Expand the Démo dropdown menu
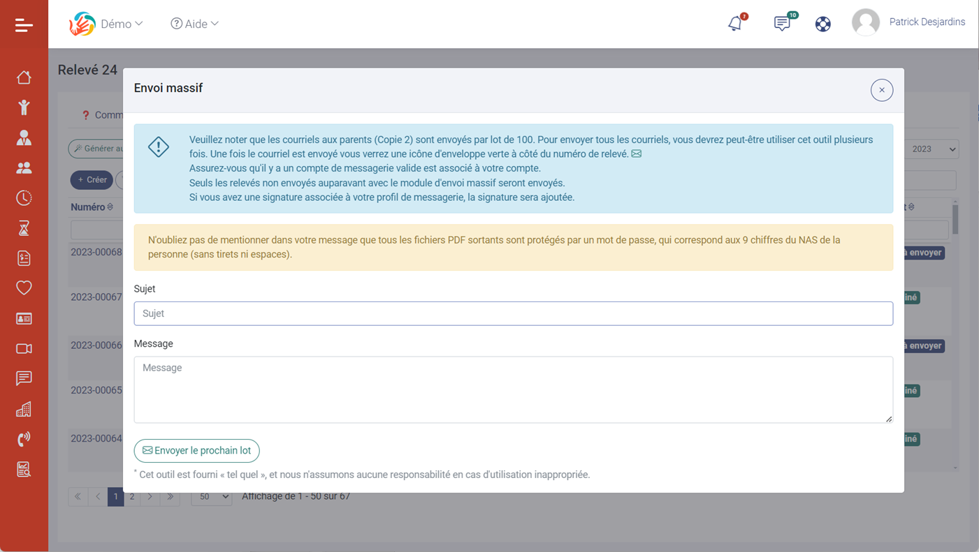The height and width of the screenshot is (552, 979). click(x=120, y=24)
